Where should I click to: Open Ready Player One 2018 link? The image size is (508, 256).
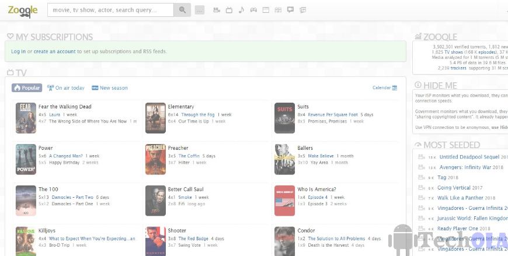(457, 229)
